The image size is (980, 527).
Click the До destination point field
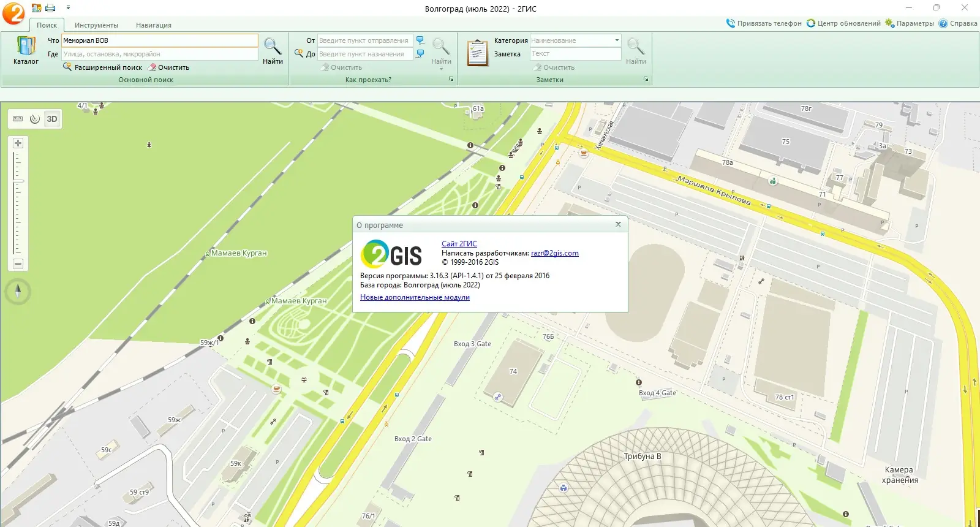click(x=365, y=54)
